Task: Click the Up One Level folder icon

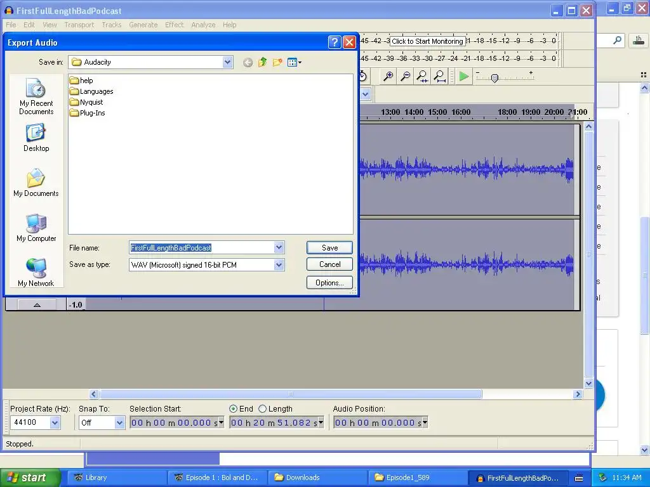Action: 262,63
